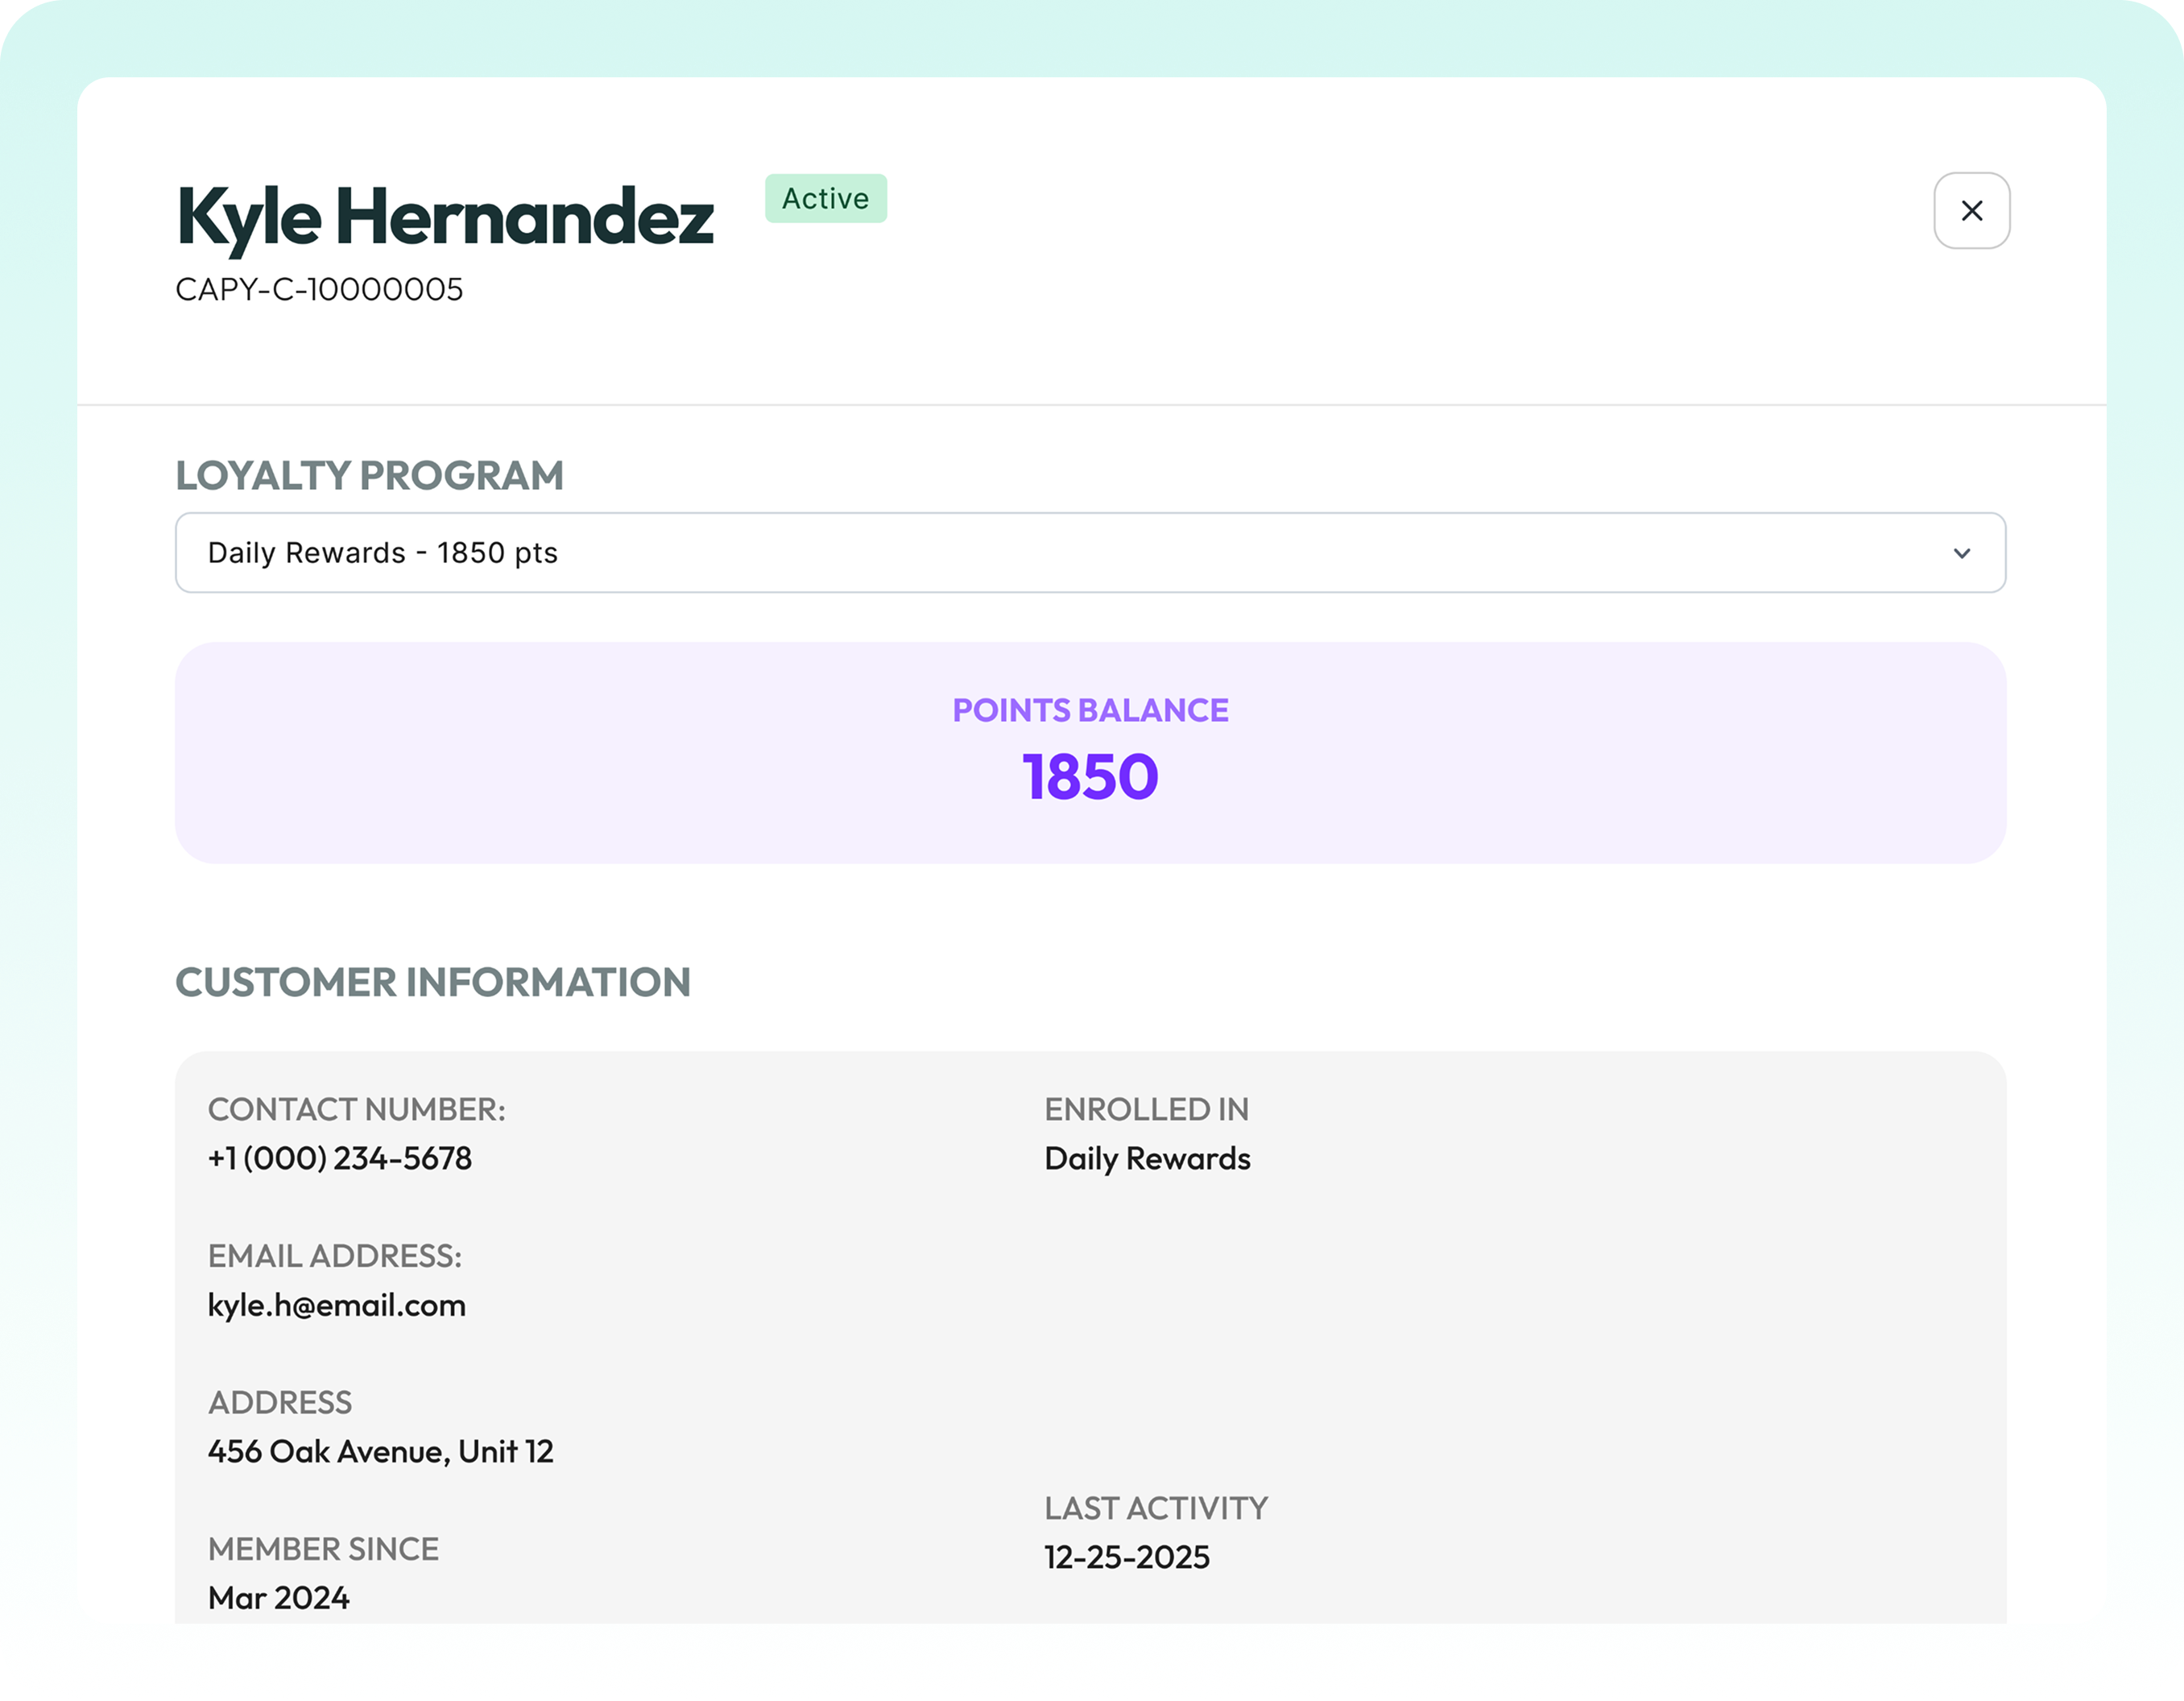Click the Email Address label
Screen dimensions: 2184x1701
coord(335,1256)
